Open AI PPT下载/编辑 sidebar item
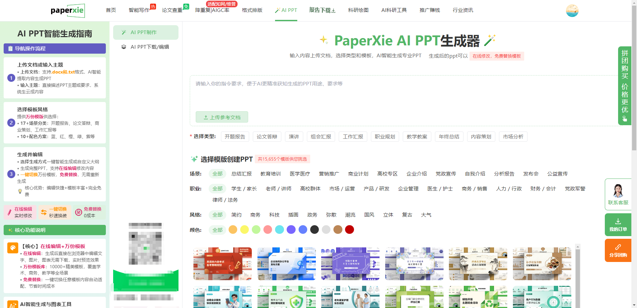Viewport: 637px width, 308px height. pos(149,47)
